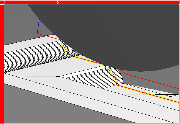The image size is (180, 124).
Task: Select the red boundary line right of the fillet
Action: 150,80
